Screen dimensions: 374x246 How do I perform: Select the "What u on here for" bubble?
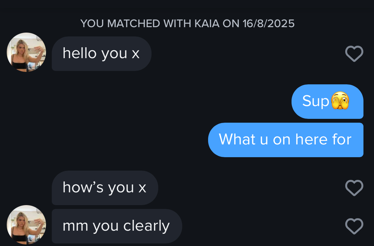point(285,140)
